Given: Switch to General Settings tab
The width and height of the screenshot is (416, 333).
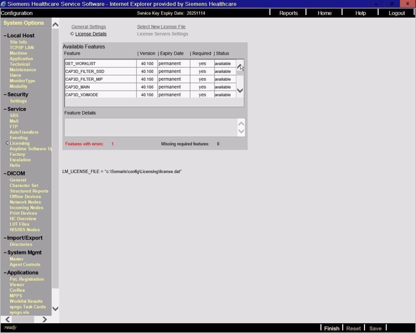Looking at the screenshot, I should point(89,27).
